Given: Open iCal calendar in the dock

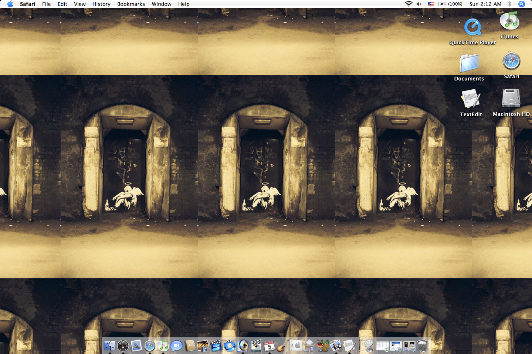Looking at the screenshot, I should click(270, 346).
